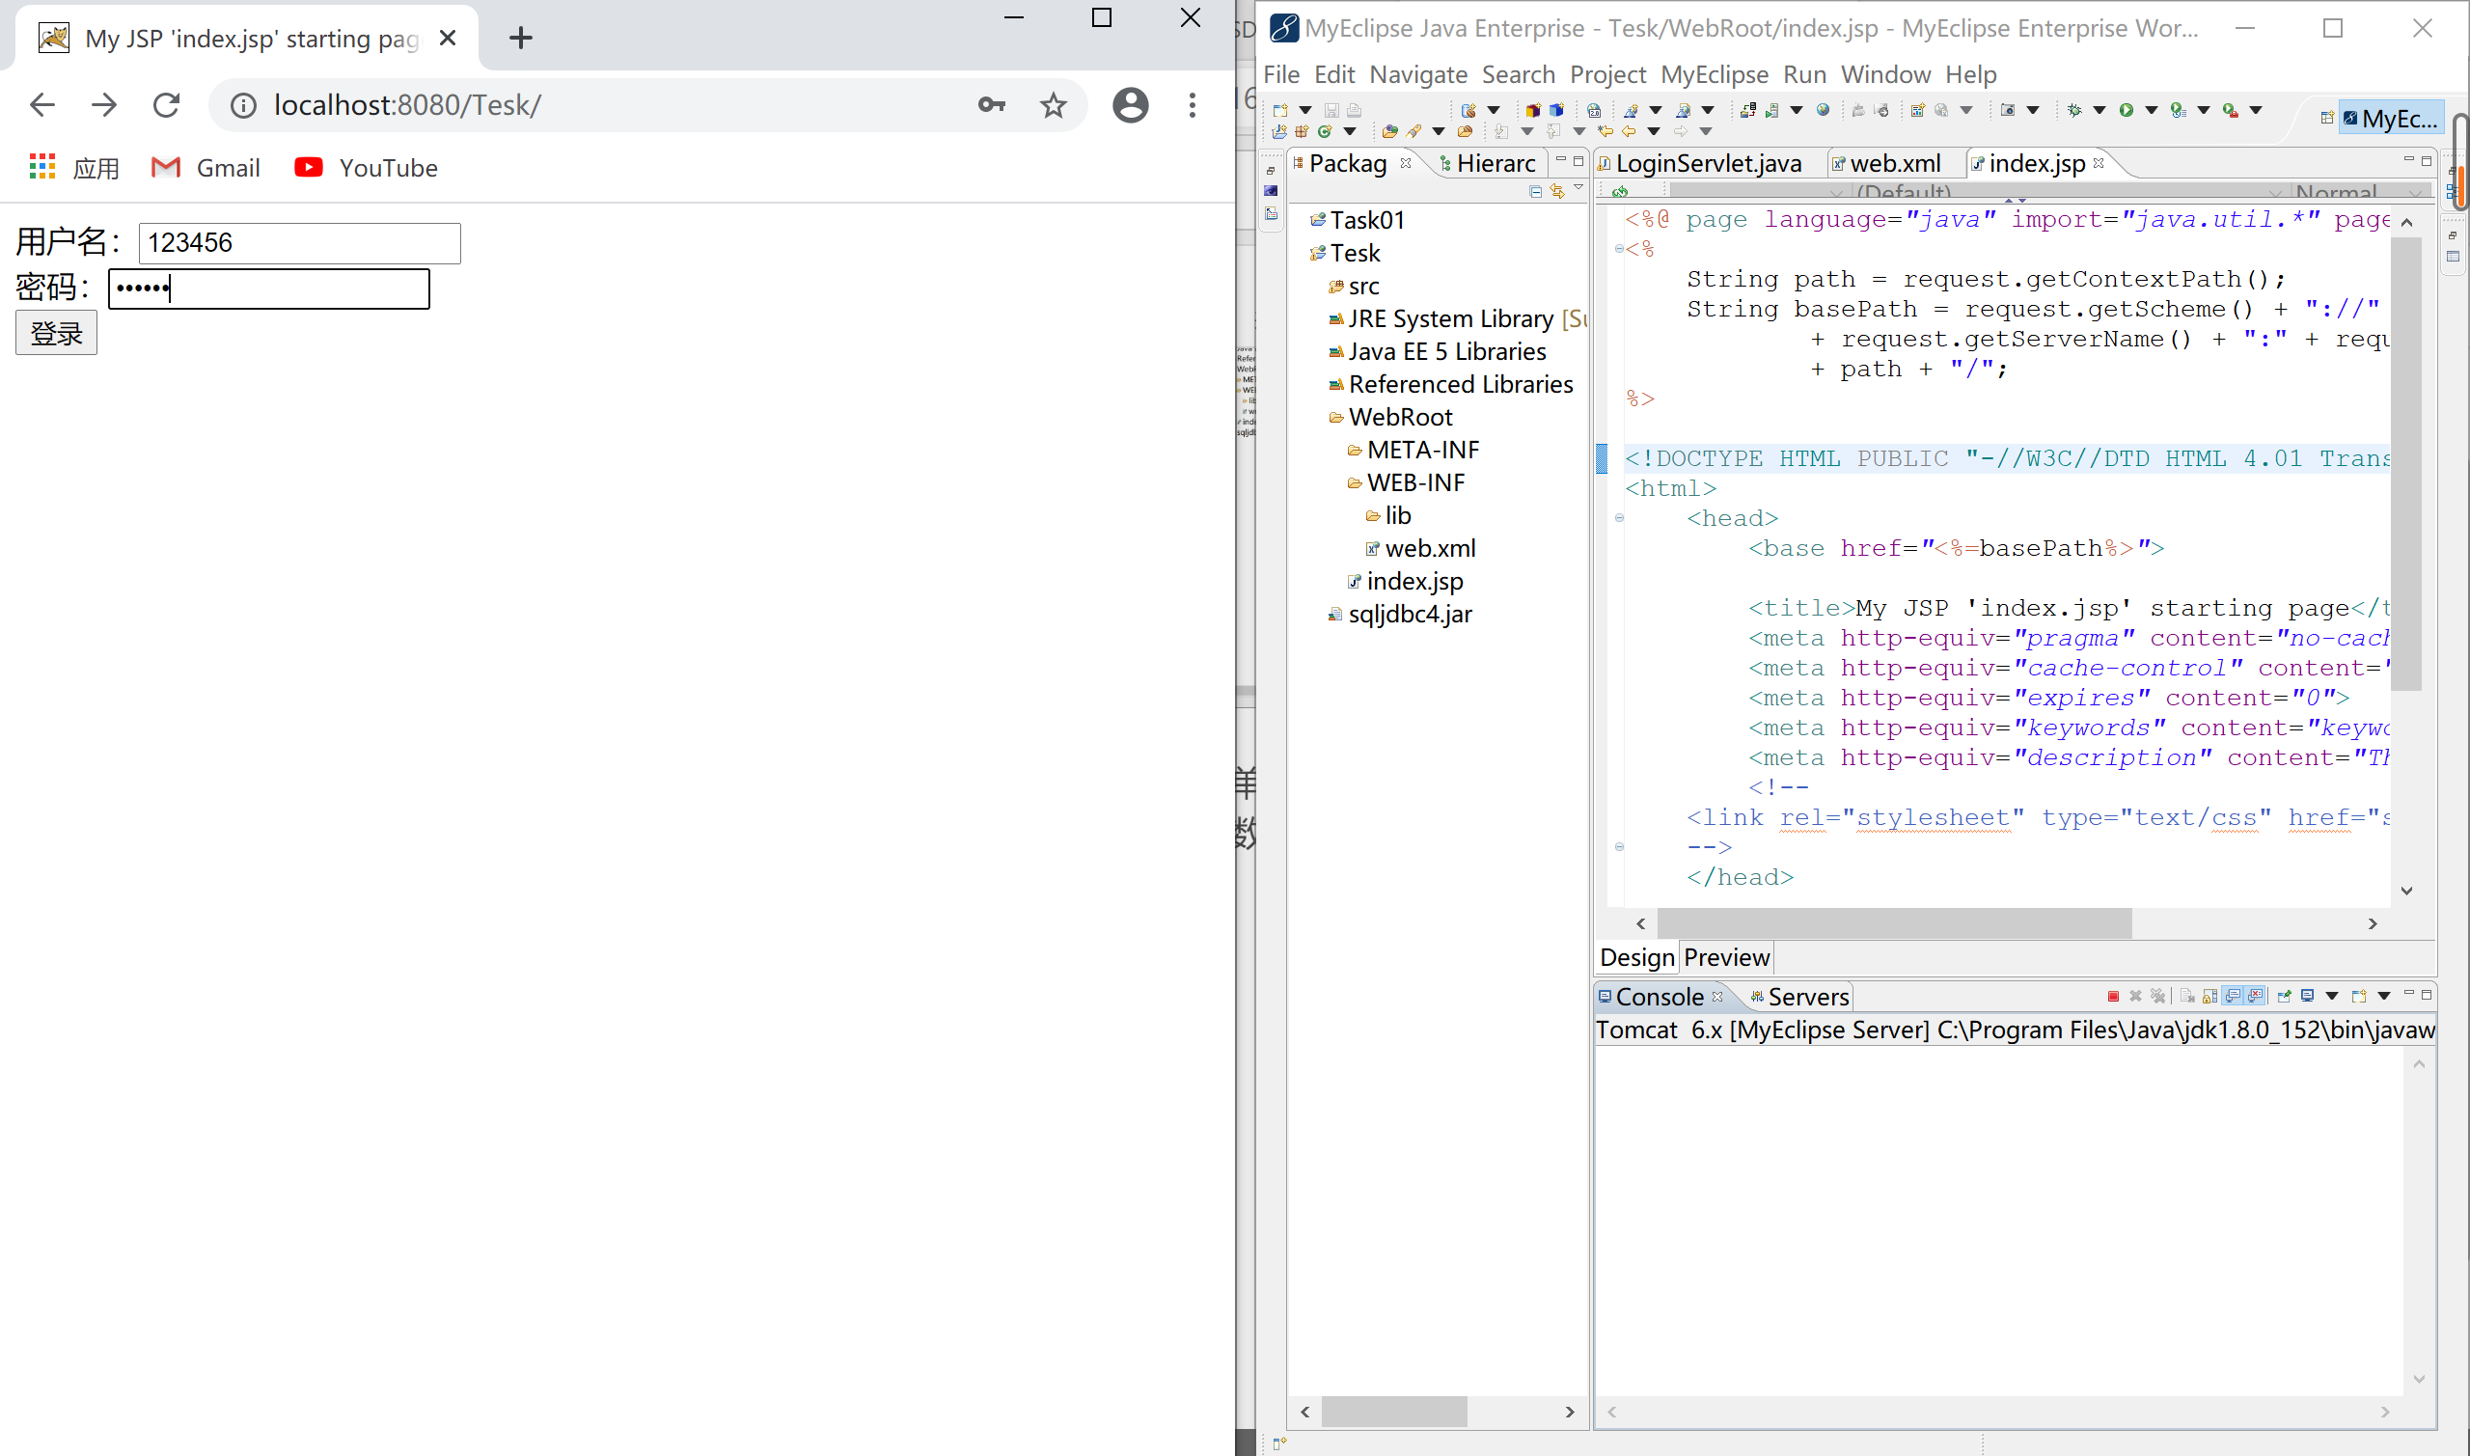Click the Debug bug icon in toolbar
The width and height of the screenshot is (2470, 1456).
(x=2074, y=110)
